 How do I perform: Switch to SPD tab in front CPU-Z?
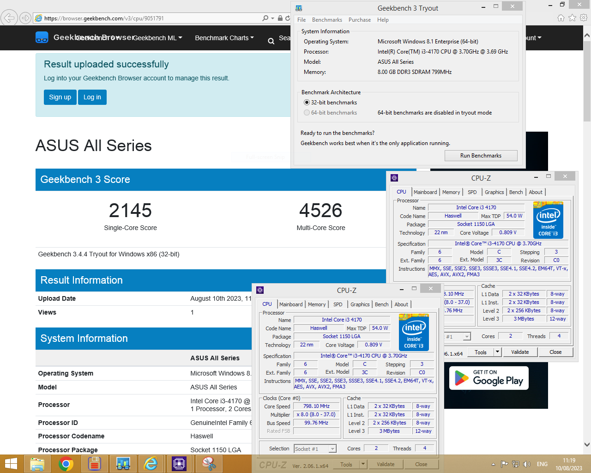pos(338,304)
